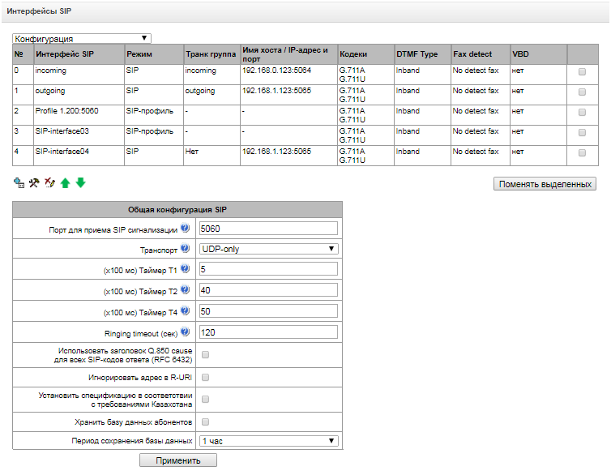
Task: Click the Применить button
Action: point(177,460)
